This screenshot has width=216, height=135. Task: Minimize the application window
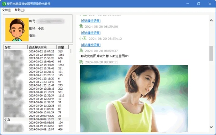click(x=188, y=4)
